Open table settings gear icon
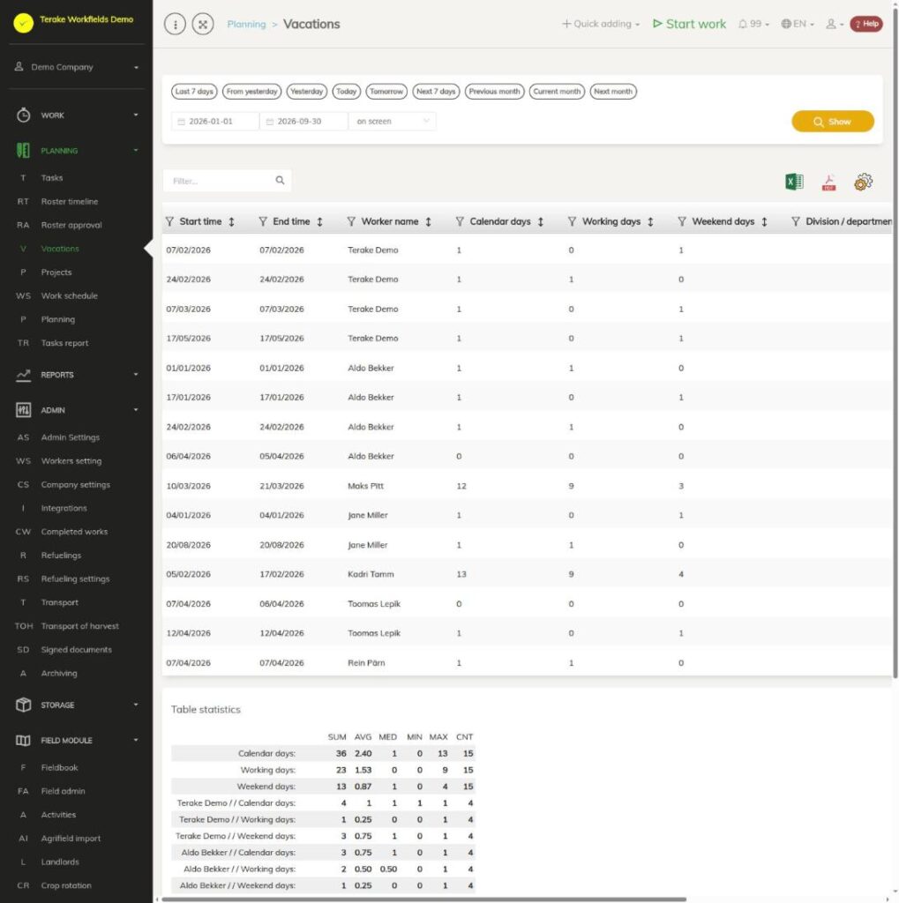The height and width of the screenshot is (903, 899). tap(863, 182)
